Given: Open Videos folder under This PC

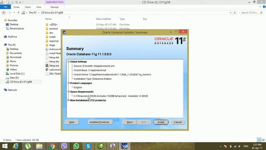Looking at the screenshot, I should 13,70.
